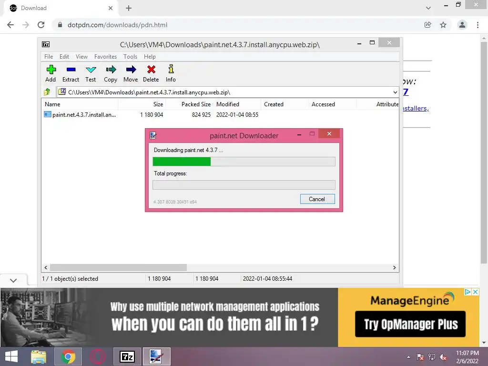Click the file list scroll right arrow
This screenshot has height=366, width=488.
394,268
